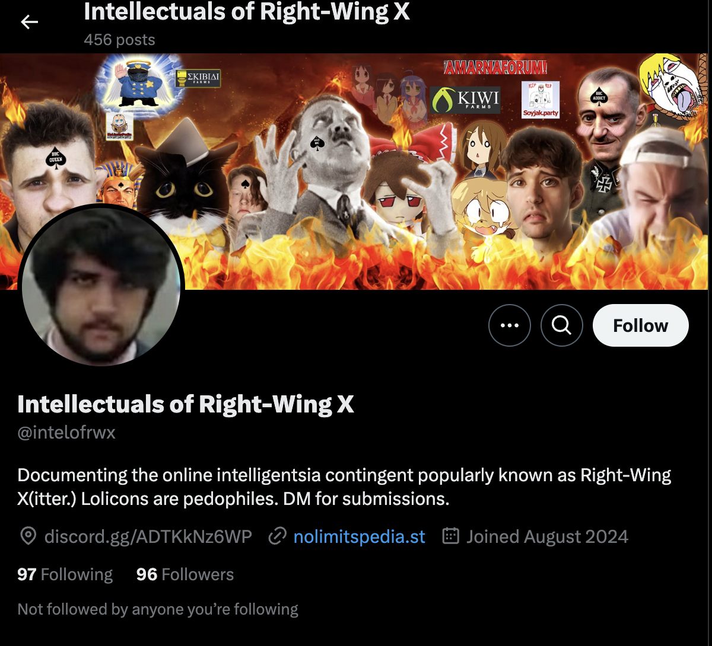Follow the Intellectuals of Right-Wing X account

coord(641,325)
